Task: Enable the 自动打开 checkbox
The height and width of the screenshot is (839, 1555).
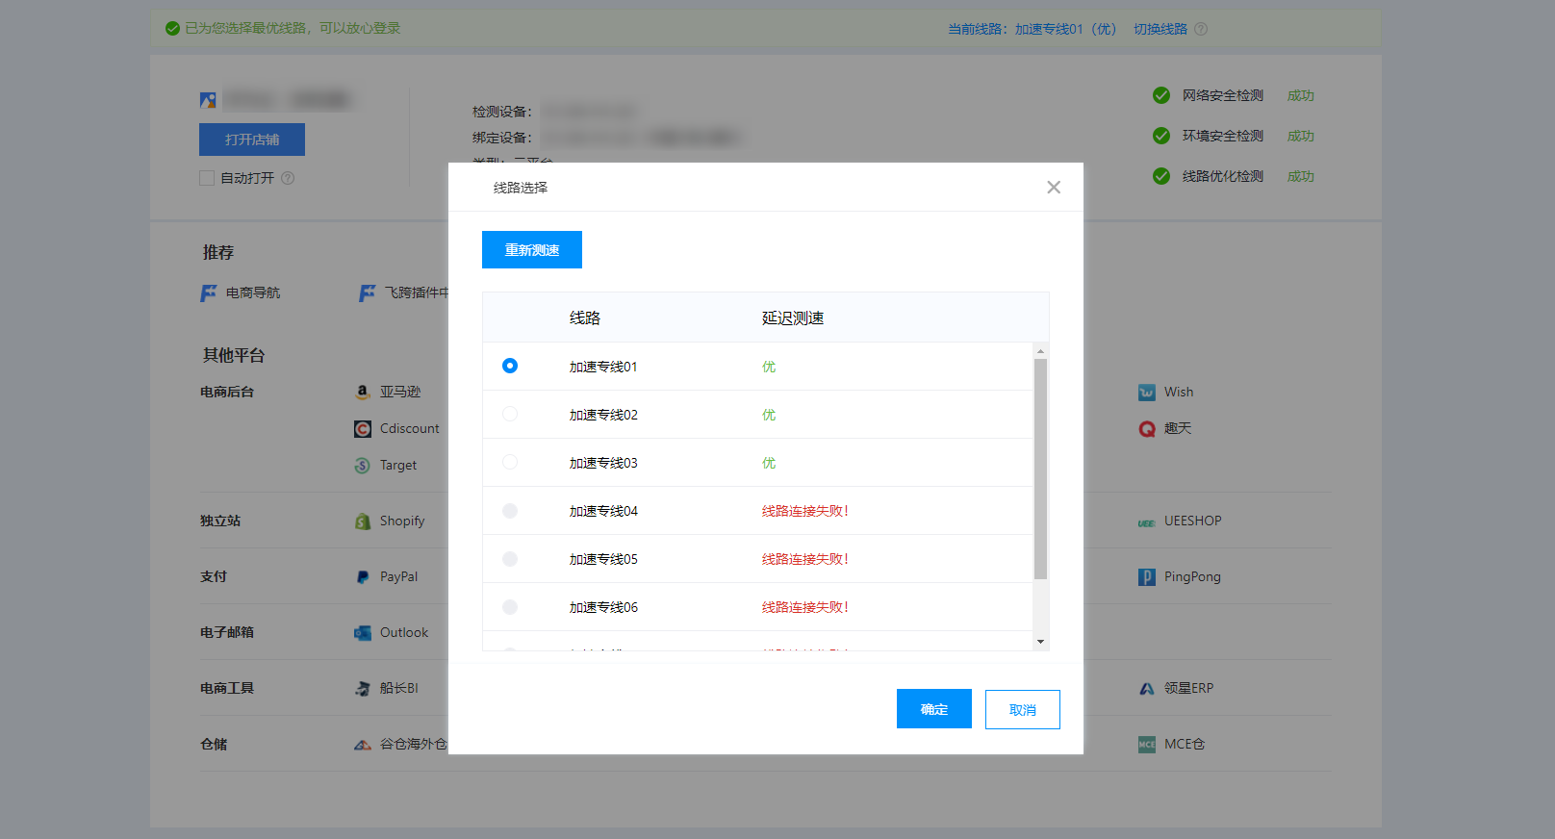Action: [207, 178]
